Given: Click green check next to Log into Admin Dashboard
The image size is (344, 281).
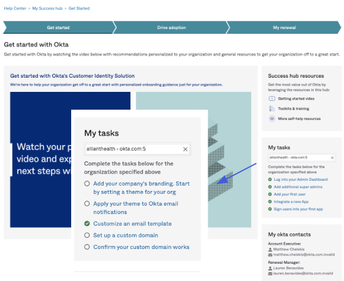Looking at the screenshot, I should [270, 180].
